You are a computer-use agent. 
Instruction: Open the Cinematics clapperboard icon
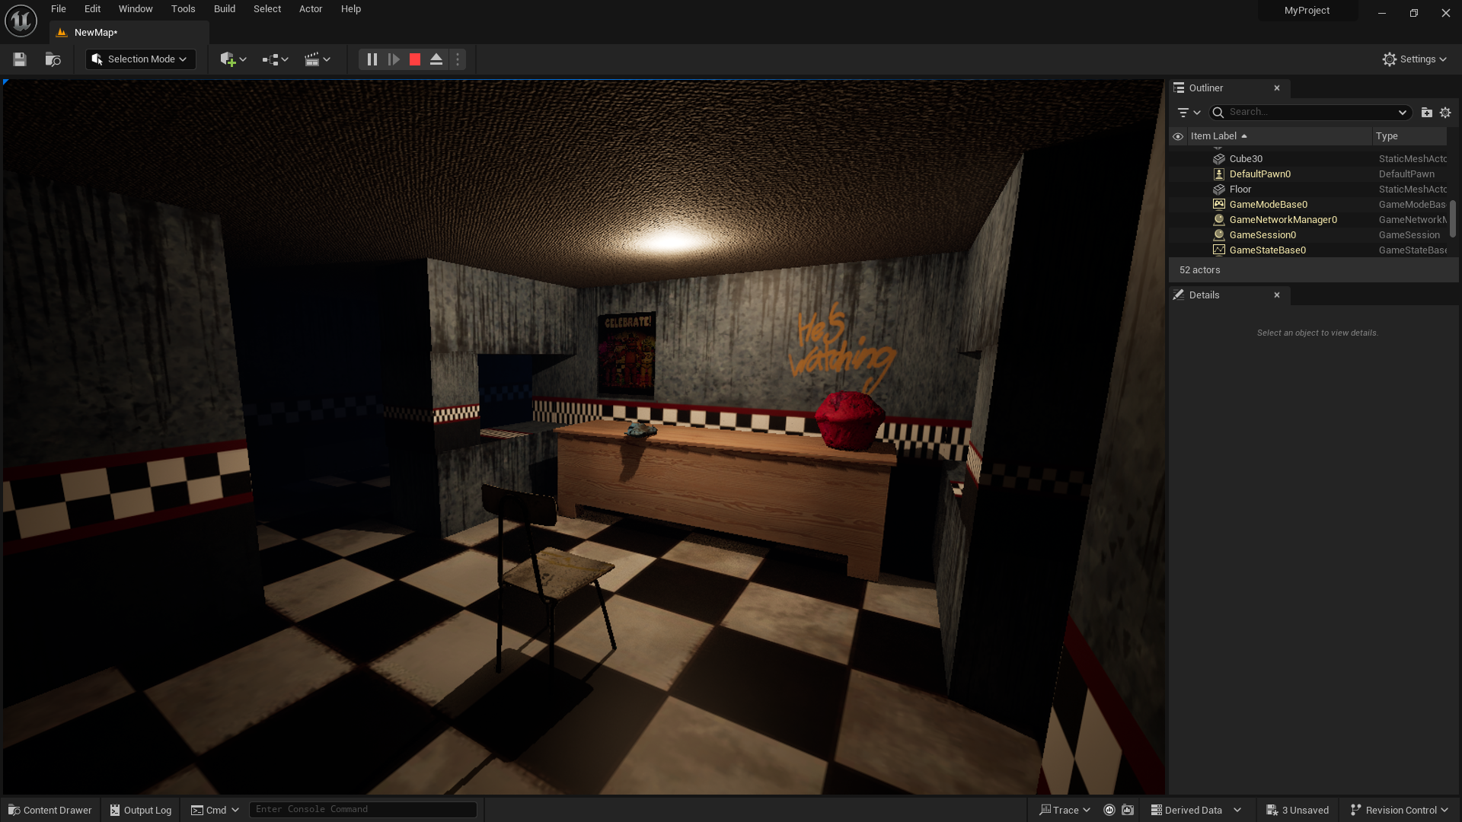[311, 59]
